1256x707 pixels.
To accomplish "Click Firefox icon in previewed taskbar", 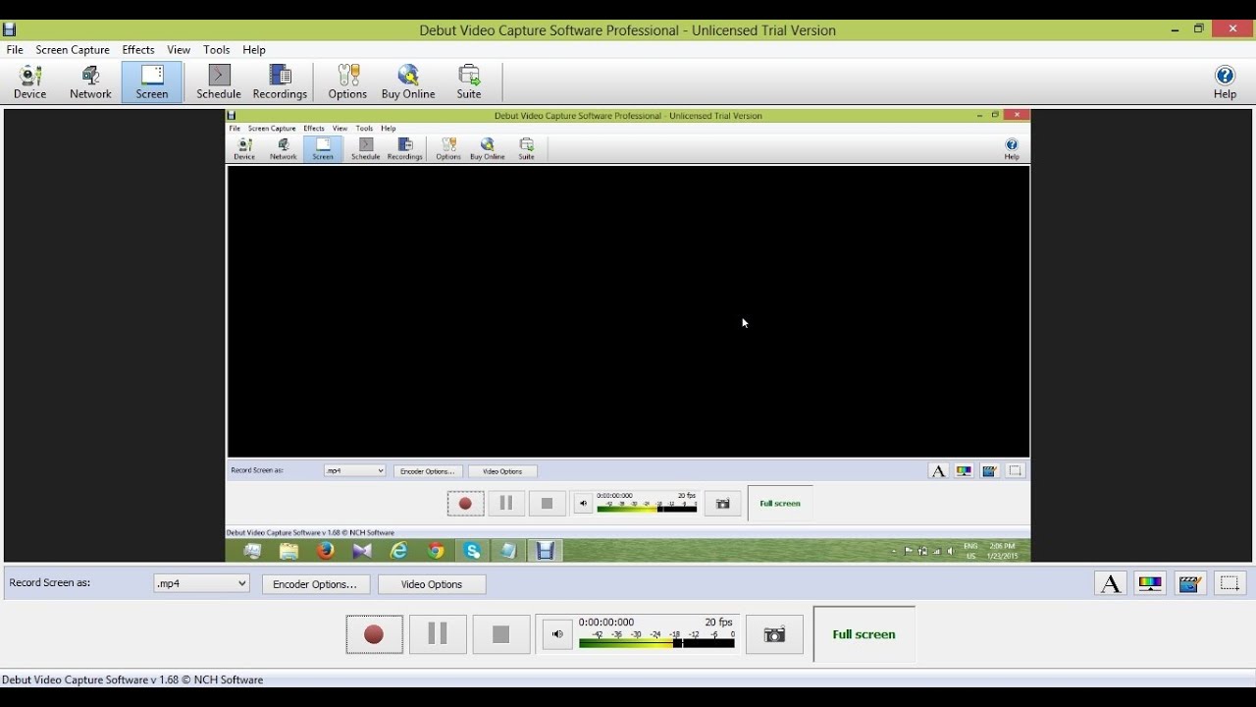I will coord(326,551).
